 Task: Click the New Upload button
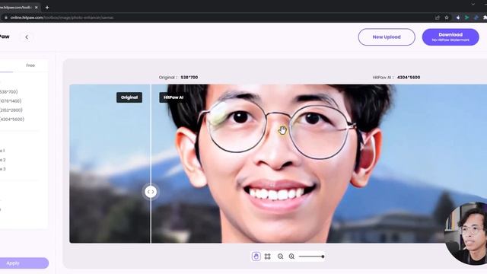click(387, 37)
